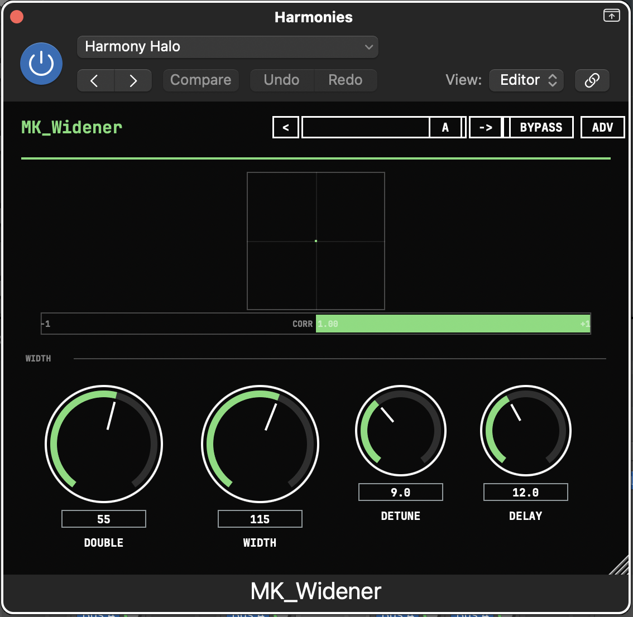
Task: Click the Compare button
Action: pos(200,80)
